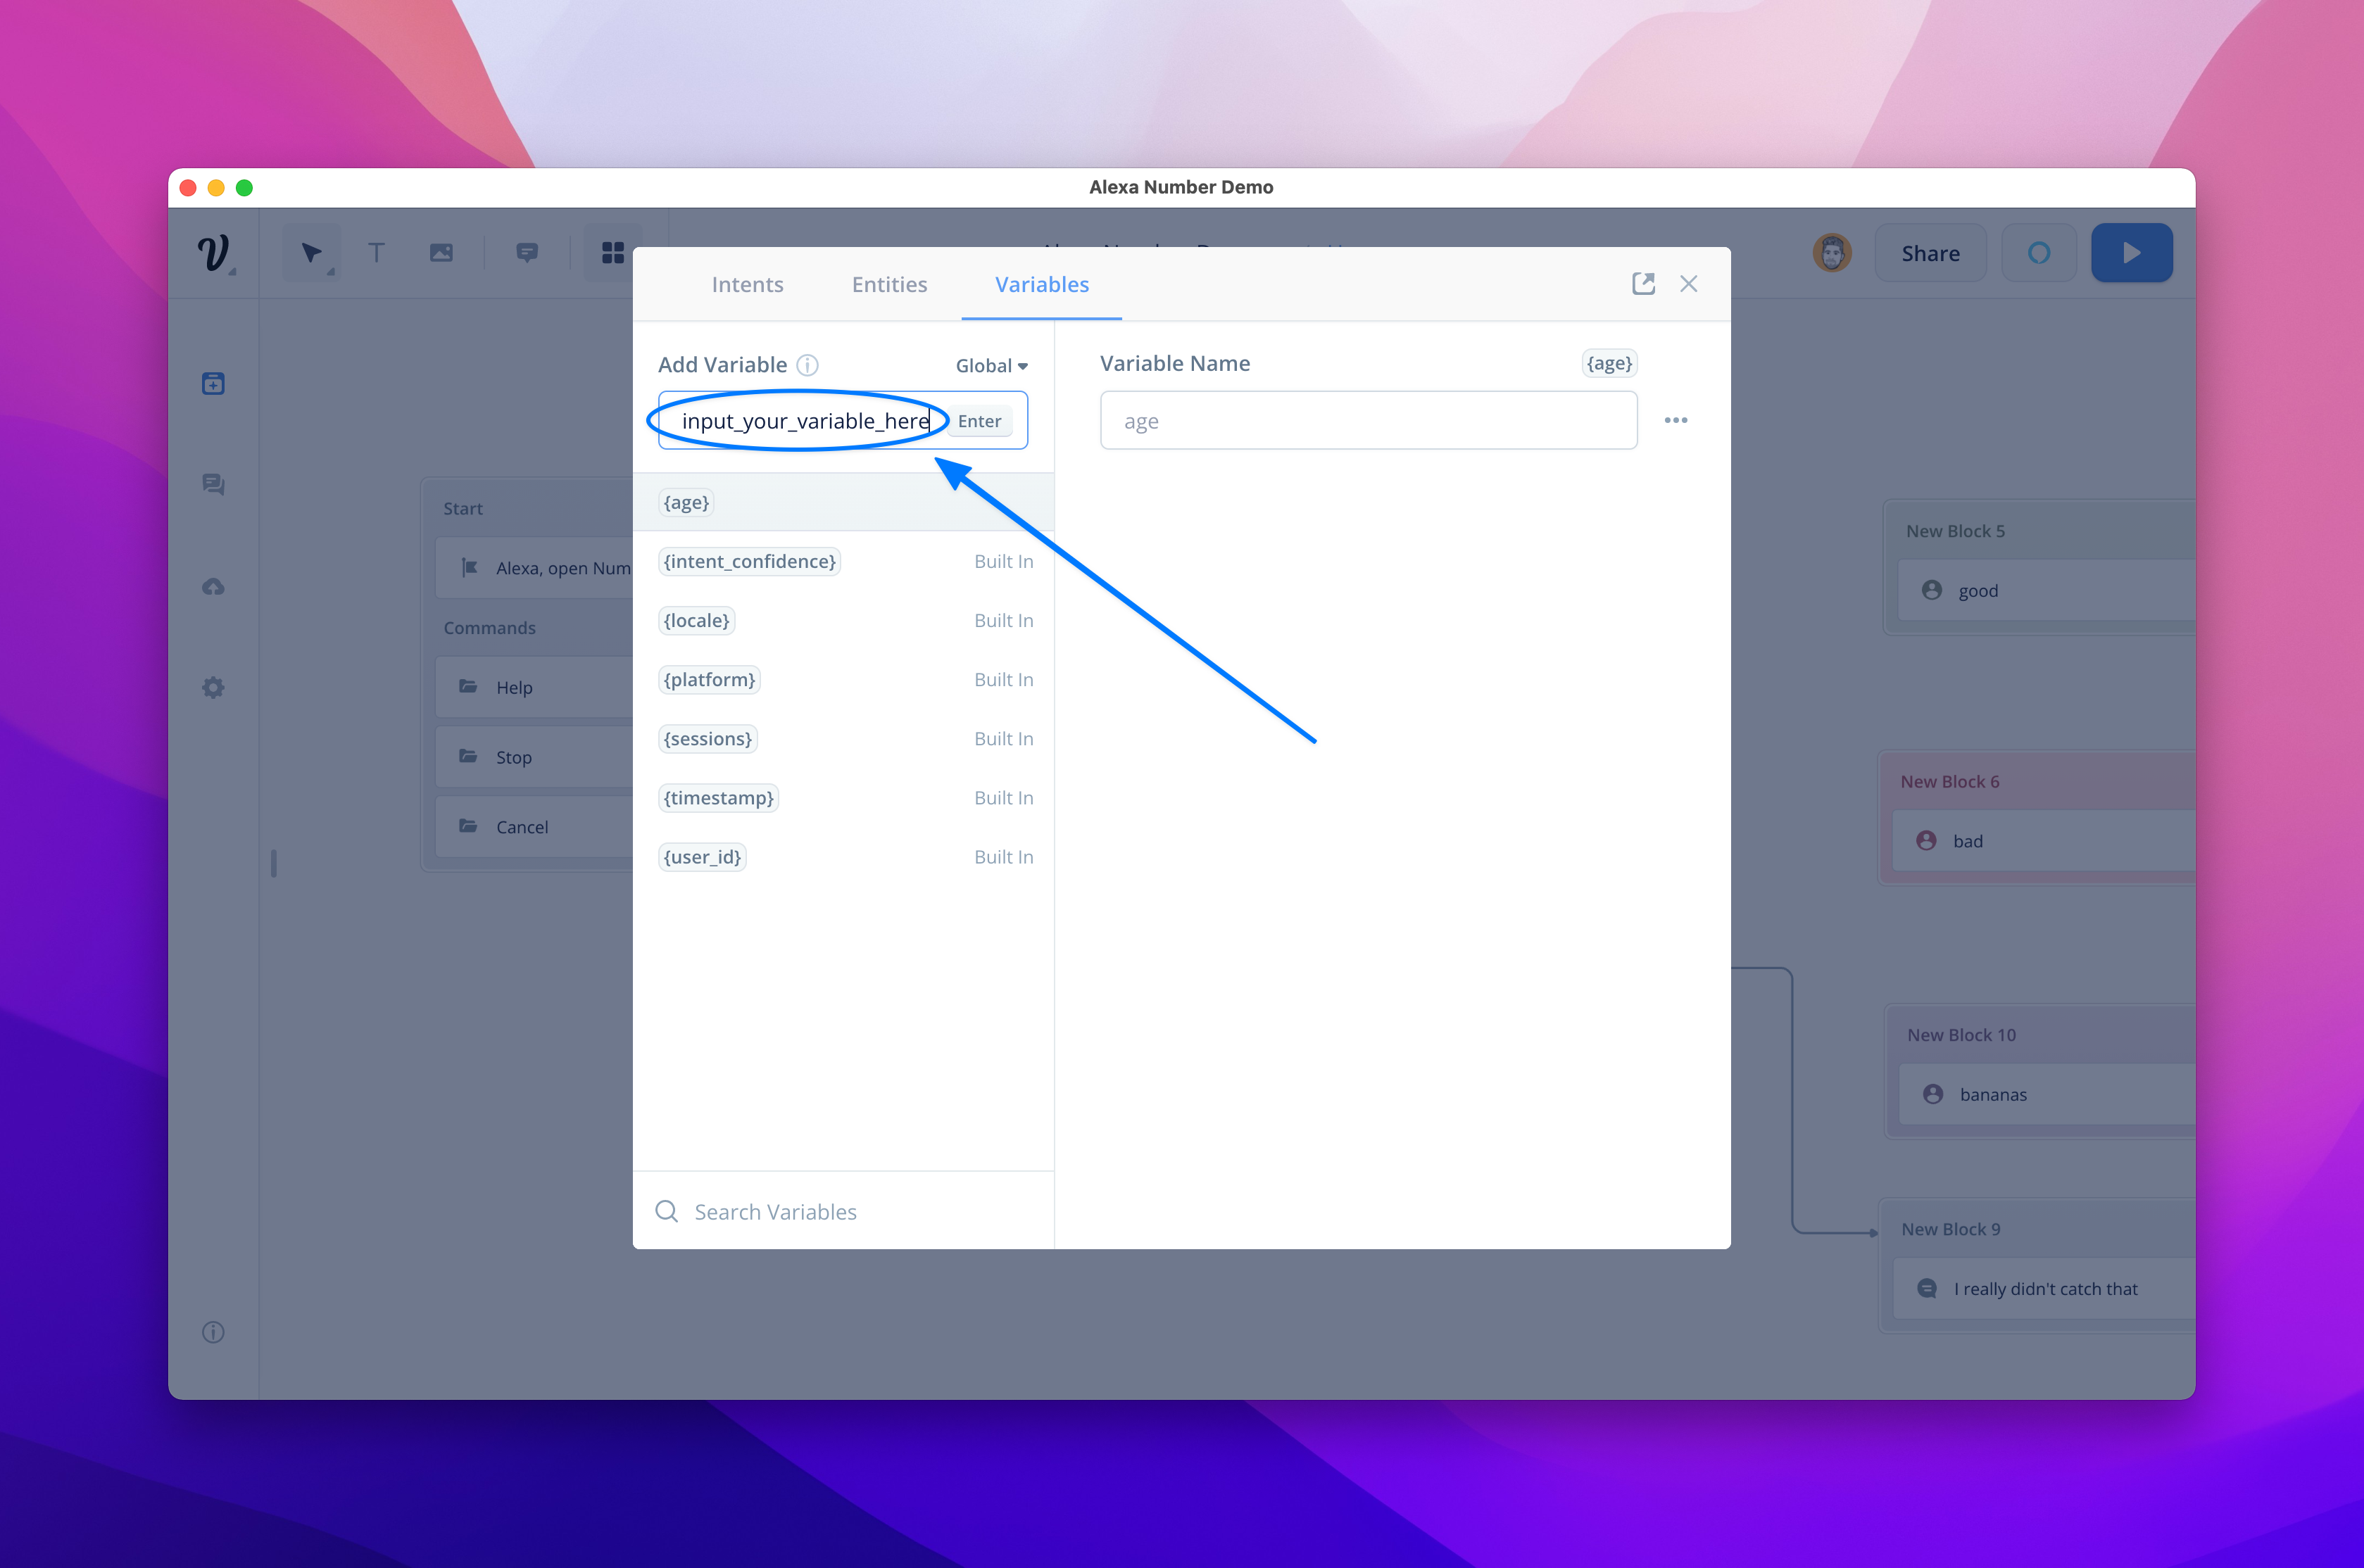Screen dimensions: 2364x1568
Task: Select the {age} variable in list
Action: tap(843, 502)
